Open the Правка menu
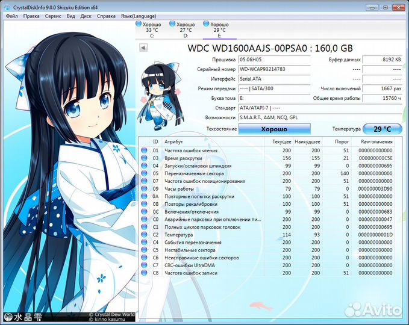The image size is (409, 325). 31,16
